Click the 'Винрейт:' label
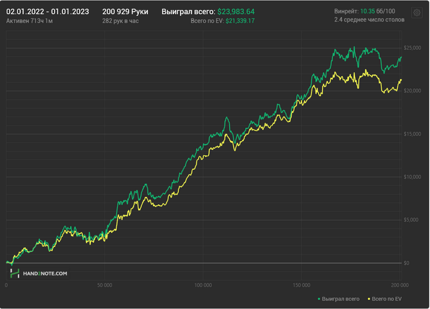This screenshot has height=309, width=430. click(x=346, y=11)
